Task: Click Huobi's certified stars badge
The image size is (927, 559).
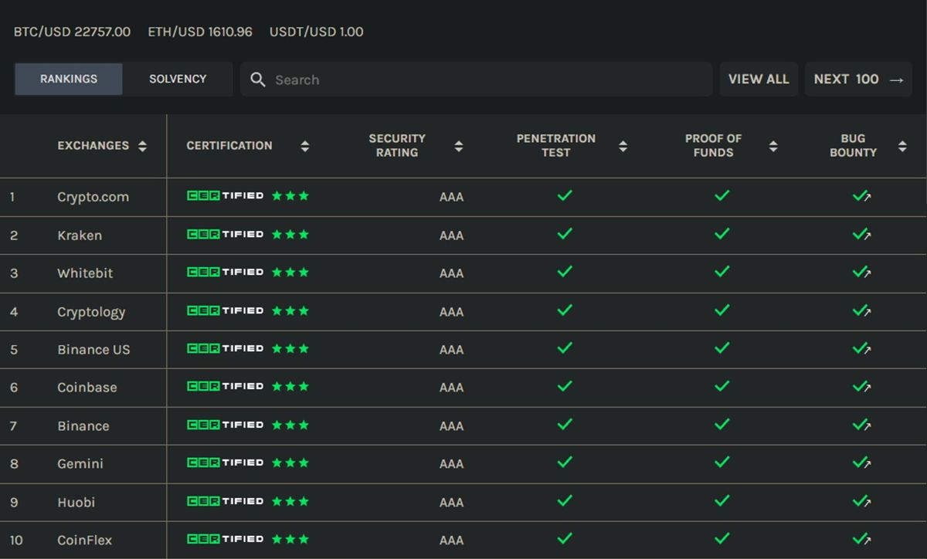Action: [290, 501]
